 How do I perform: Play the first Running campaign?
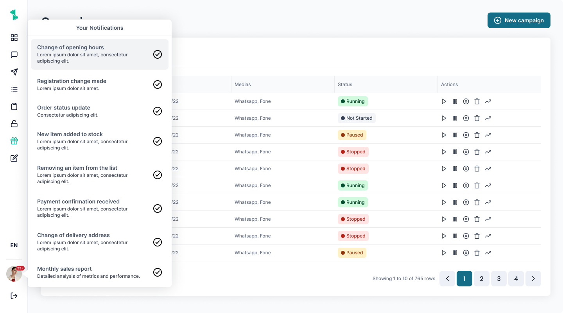[x=444, y=101]
